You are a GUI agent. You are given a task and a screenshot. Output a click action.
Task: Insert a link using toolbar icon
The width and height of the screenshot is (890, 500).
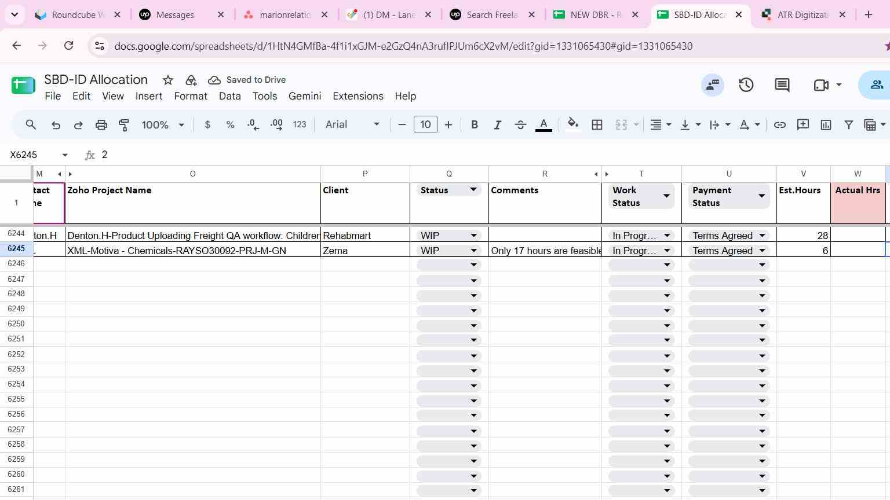pos(780,125)
